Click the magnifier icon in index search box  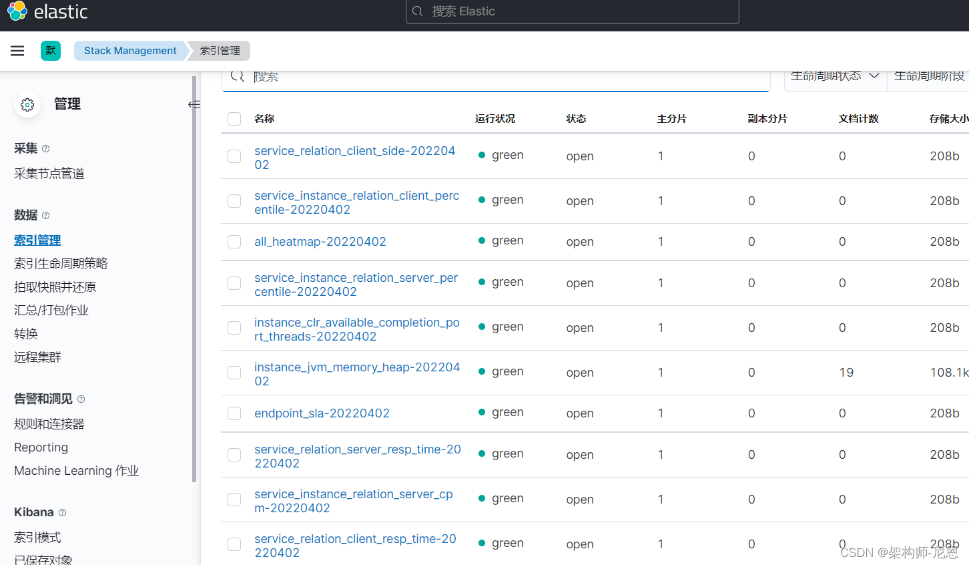point(237,76)
